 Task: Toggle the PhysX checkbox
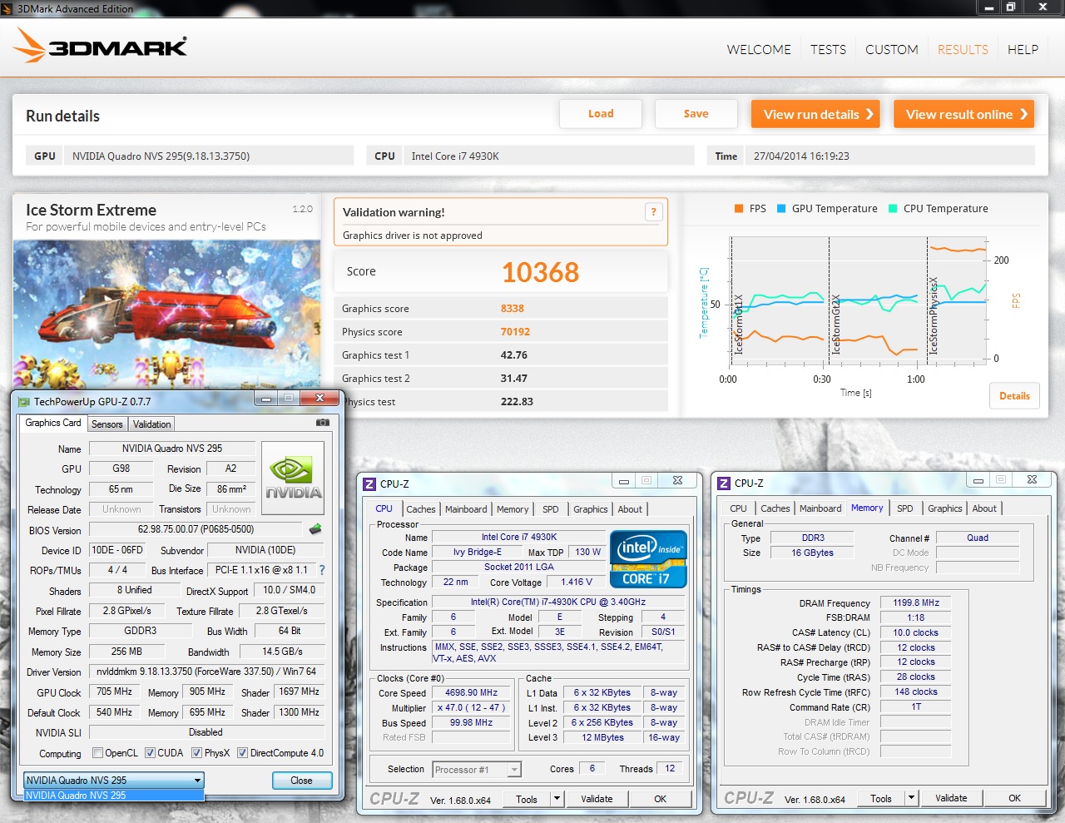tap(197, 753)
